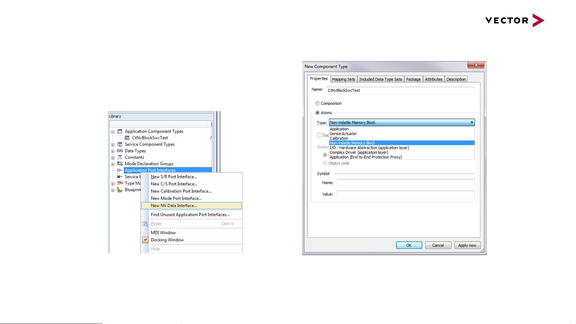Select the Composition radio button
The image size is (576, 324).
pyautogui.click(x=317, y=103)
